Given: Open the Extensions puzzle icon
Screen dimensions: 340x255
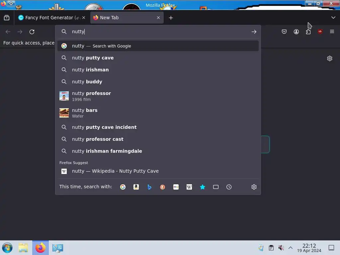Looking at the screenshot, I should [308, 32].
